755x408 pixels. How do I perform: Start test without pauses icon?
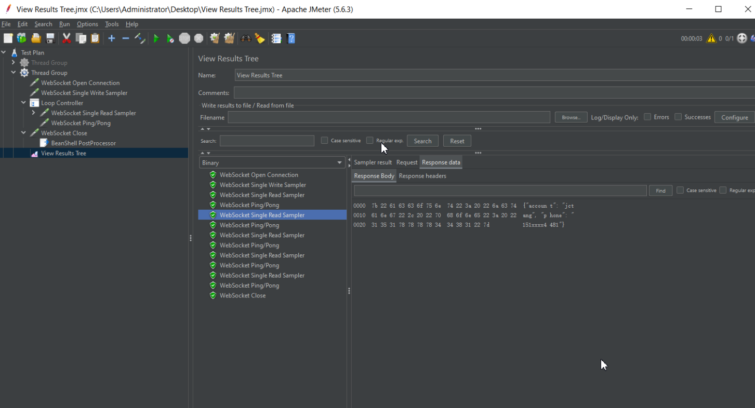click(x=170, y=38)
